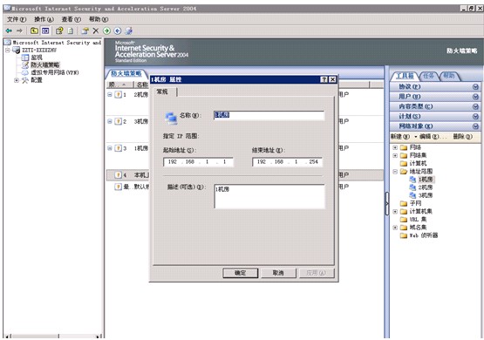Viewport: 484px width, 340px height.
Task: Click the Up one level folder icon
Action: (34, 31)
